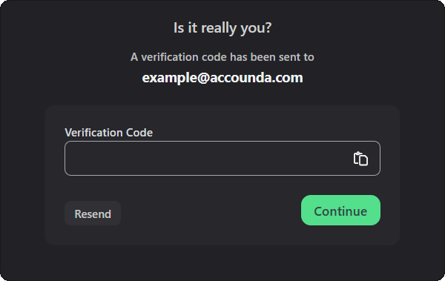Click the label above the code input
Screen dimensions: 445x281
click(x=109, y=133)
